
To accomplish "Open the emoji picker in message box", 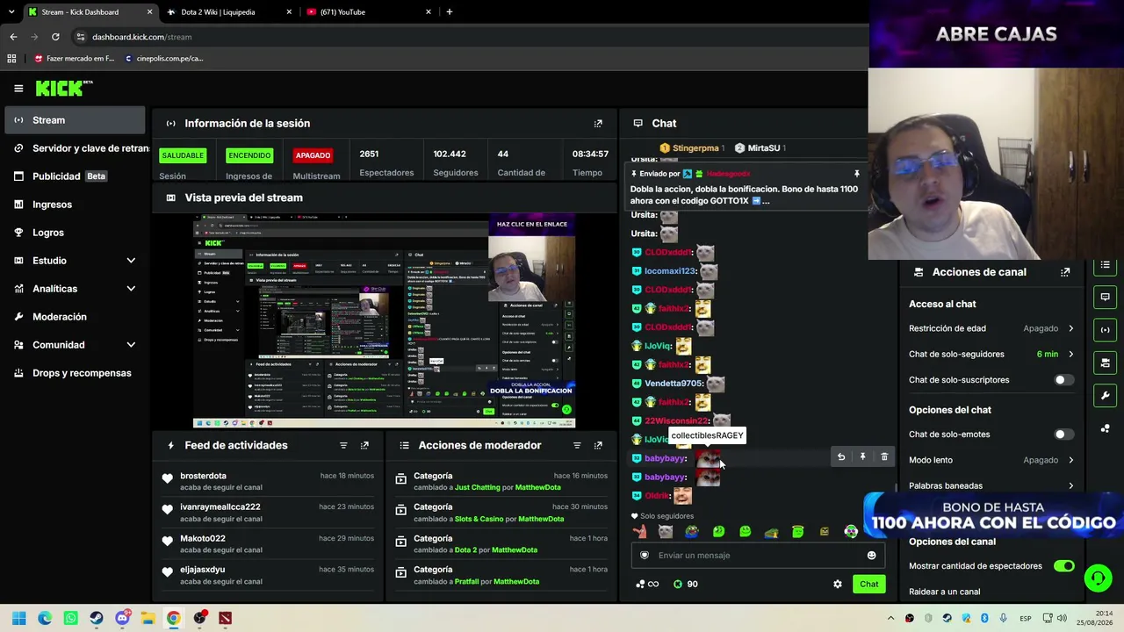I will click(871, 555).
